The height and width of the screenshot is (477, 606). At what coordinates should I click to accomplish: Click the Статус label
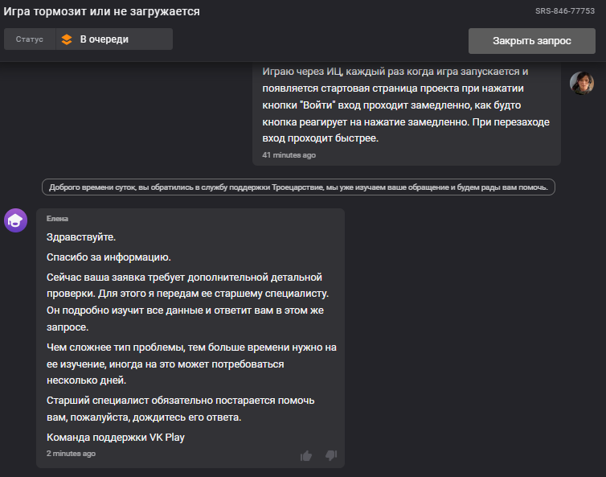point(30,39)
